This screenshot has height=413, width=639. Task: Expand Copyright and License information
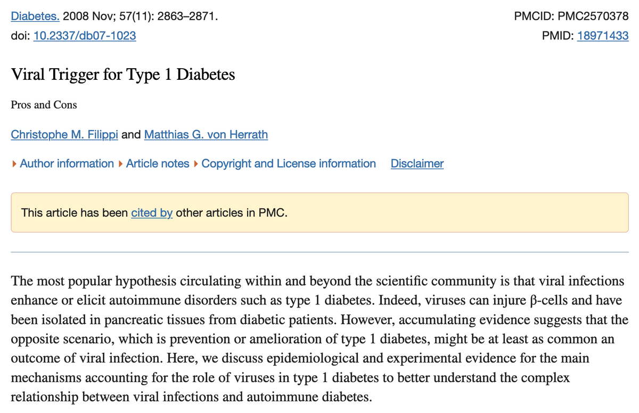pyautogui.click(x=288, y=164)
